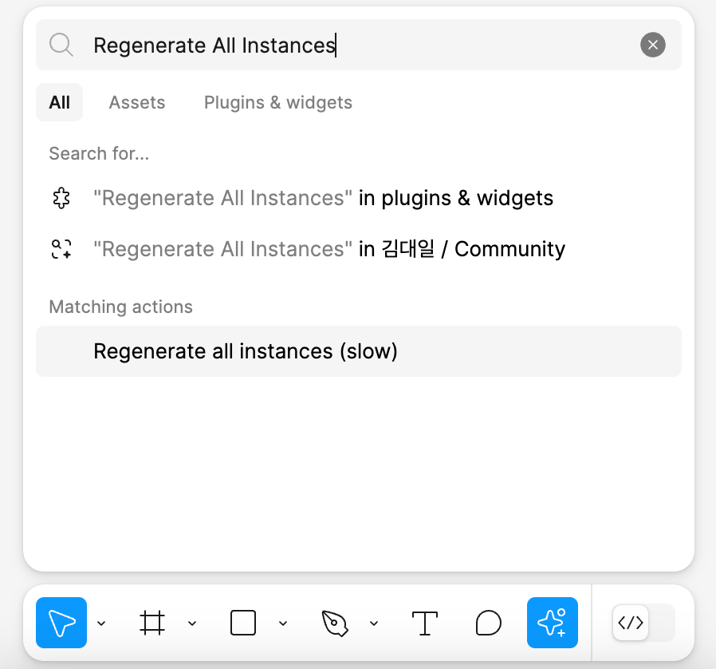Switch to the Assets tab
This screenshot has height=669, width=716.
pyautogui.click(x=137, y=102)
